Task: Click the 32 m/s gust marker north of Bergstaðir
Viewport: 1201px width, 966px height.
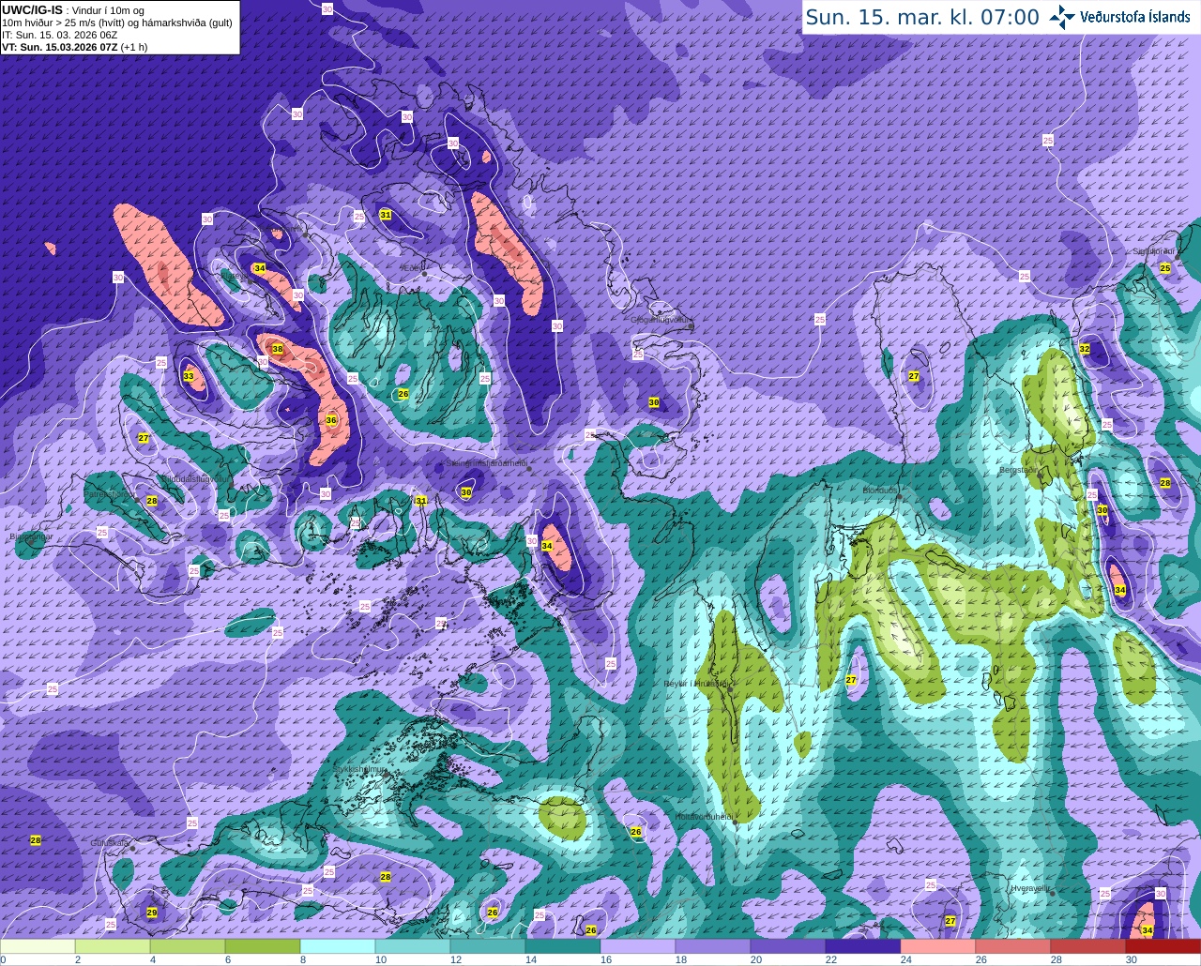Action: click(1085, 349)
